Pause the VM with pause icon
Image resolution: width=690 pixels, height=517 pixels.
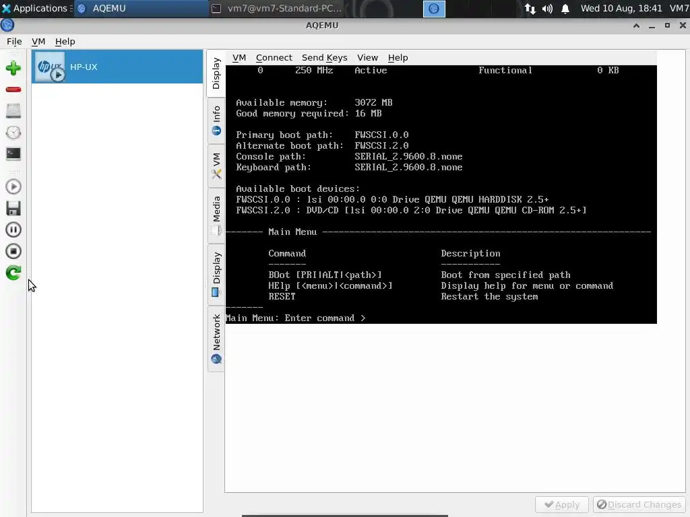click(13, 230)
